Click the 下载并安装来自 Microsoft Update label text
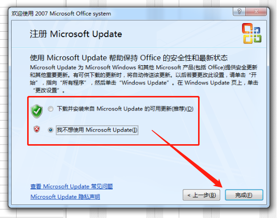 point(125,108)
